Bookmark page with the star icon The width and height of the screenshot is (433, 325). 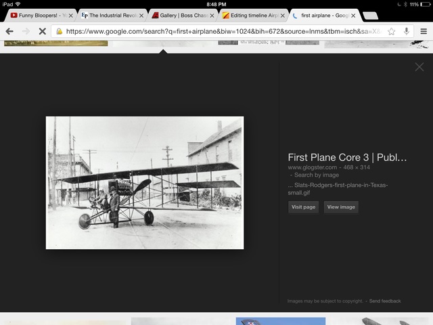tap(391, 31)
